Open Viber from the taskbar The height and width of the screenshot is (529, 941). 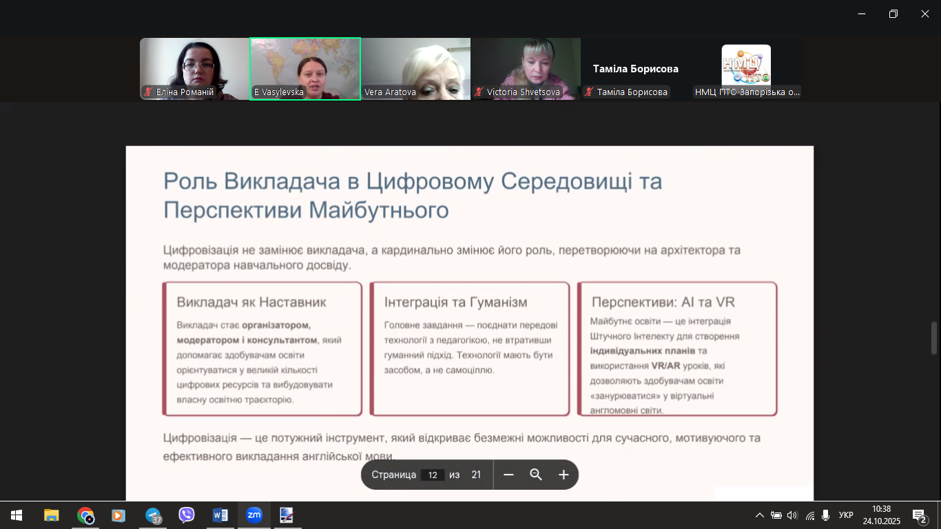187,515
